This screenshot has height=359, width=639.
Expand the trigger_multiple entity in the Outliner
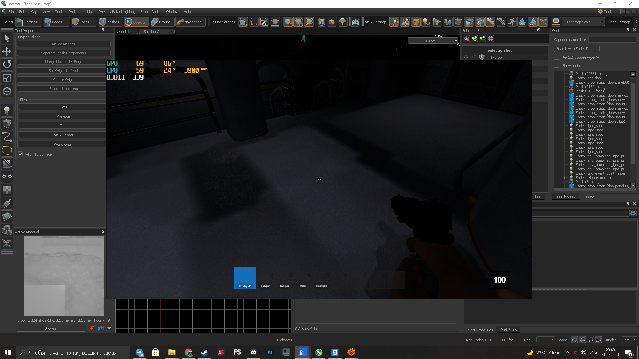565,178
